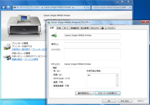Viewport: 150px width, 105px height.
Task: Click the 外部メモリーの管理 heading
Action: [21, 53]
